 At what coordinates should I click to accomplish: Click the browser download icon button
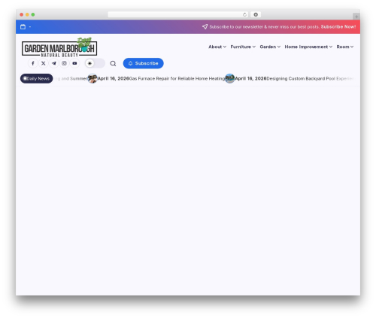click(256, 15)
